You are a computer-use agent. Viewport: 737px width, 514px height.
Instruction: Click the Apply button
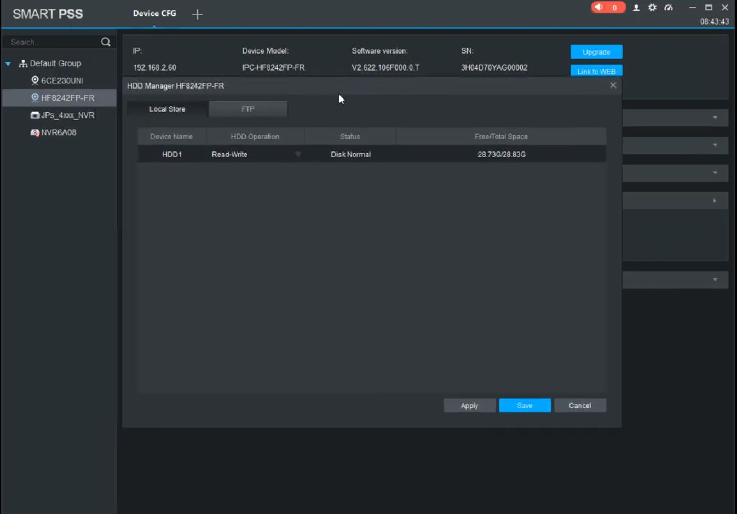coord(469,406)
